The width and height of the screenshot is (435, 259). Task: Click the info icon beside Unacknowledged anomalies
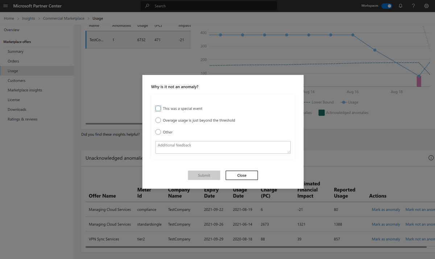[431, 158]
